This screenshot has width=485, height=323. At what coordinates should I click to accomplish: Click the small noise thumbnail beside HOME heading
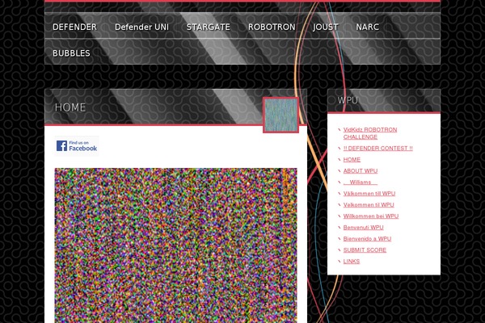(280, 115)
